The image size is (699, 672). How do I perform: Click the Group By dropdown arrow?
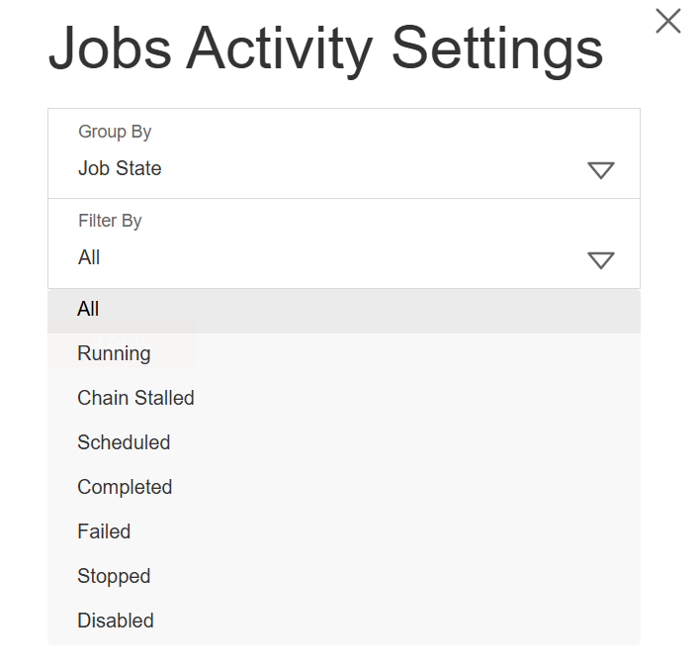tap(601, 170)
